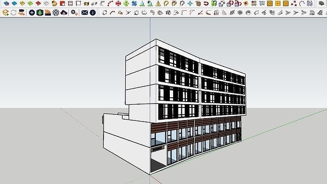The image size is (327, 184).
Task: Click the scattered red x marks icon
Action: (x=294, y=3)
